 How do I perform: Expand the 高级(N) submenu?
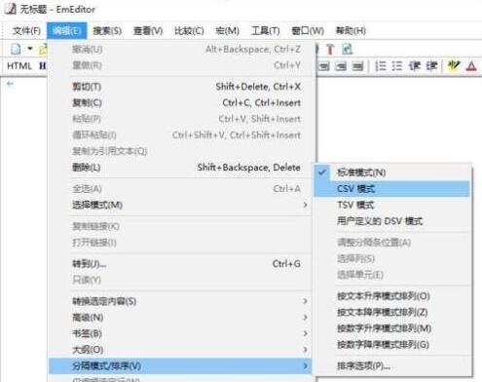(180, 318)
